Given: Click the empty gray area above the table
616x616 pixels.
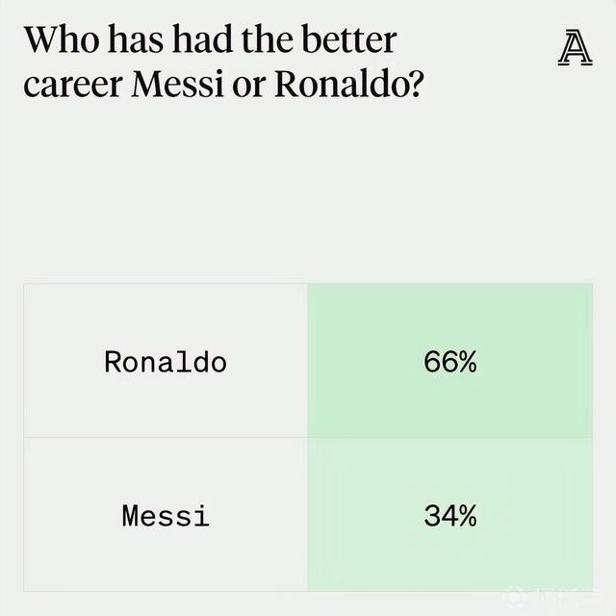Looking at the screenshot, I should (x=308, y=192).
